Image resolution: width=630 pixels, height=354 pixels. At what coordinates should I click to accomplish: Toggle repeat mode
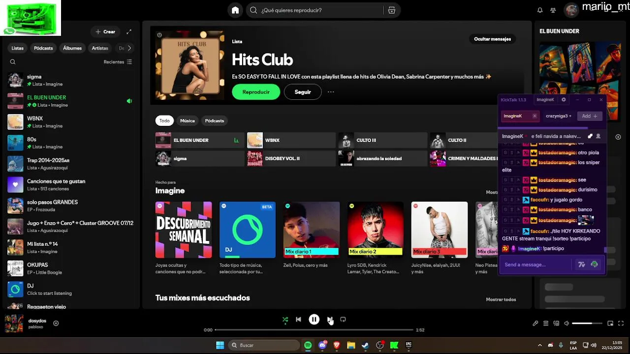[x=343, y=319]
